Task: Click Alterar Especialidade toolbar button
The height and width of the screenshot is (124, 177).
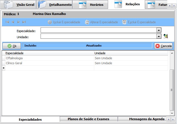Action: [101, 22]
